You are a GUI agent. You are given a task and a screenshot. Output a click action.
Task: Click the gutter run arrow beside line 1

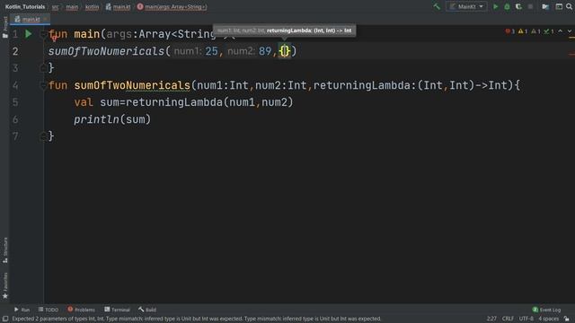28,34
